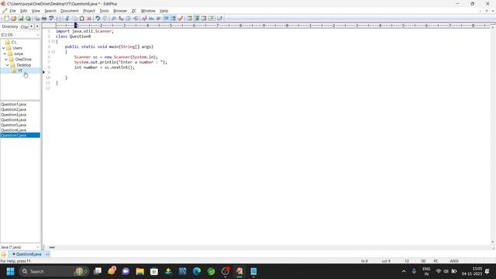Viewport: 496px width, 279px height.
Task: Open the Search menu
Action: pyautogui.click(x=50, y=11)
